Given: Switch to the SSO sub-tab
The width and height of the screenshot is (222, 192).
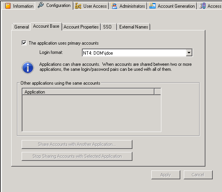Looking at the screenshot, I should [109, 27].
